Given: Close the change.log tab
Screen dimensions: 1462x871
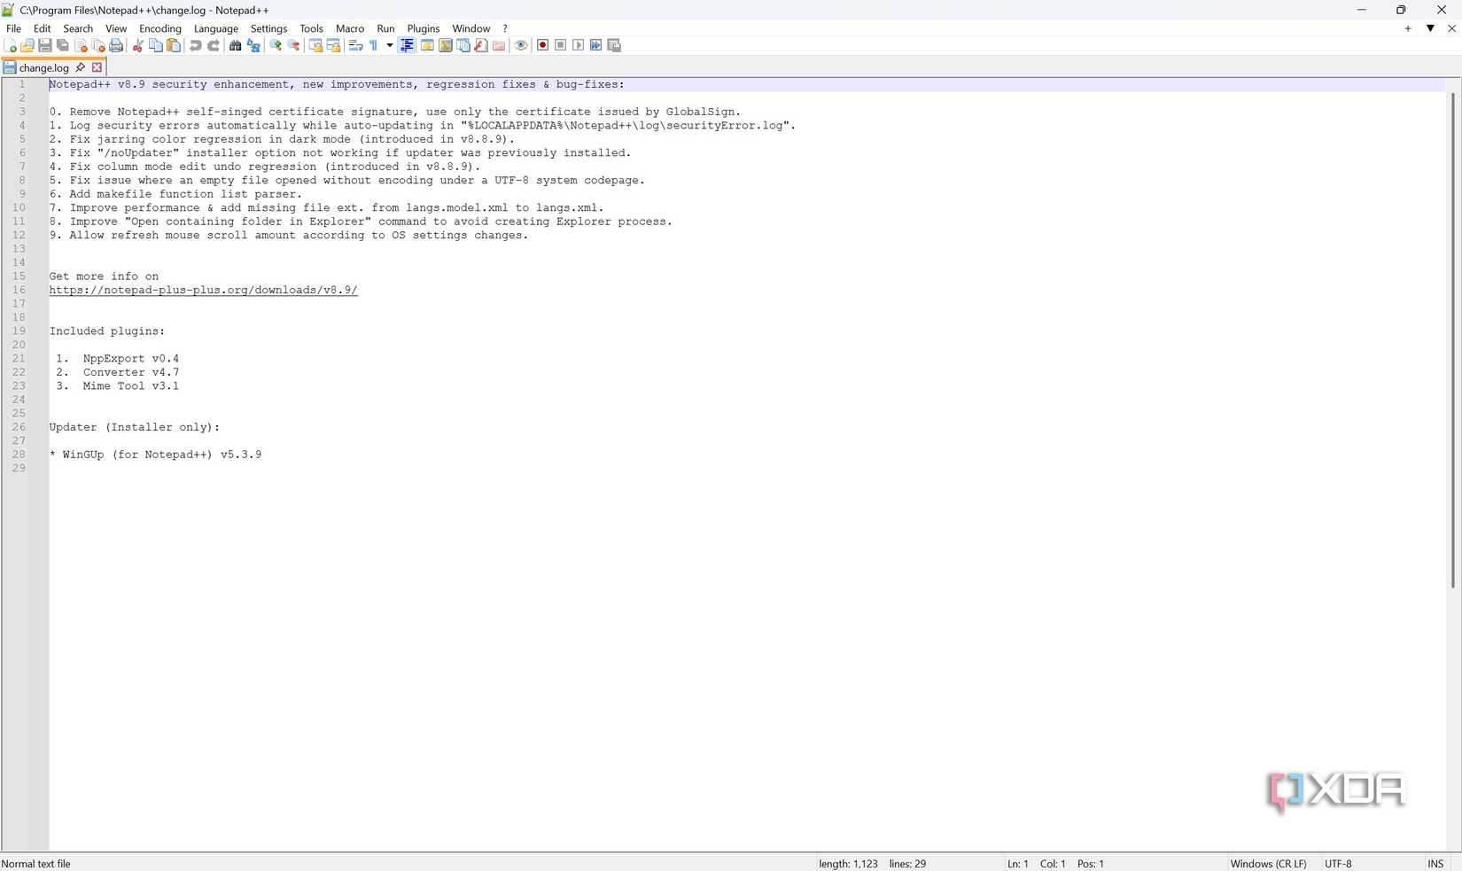Looking at the screenshot, I should tap(97, 67).
